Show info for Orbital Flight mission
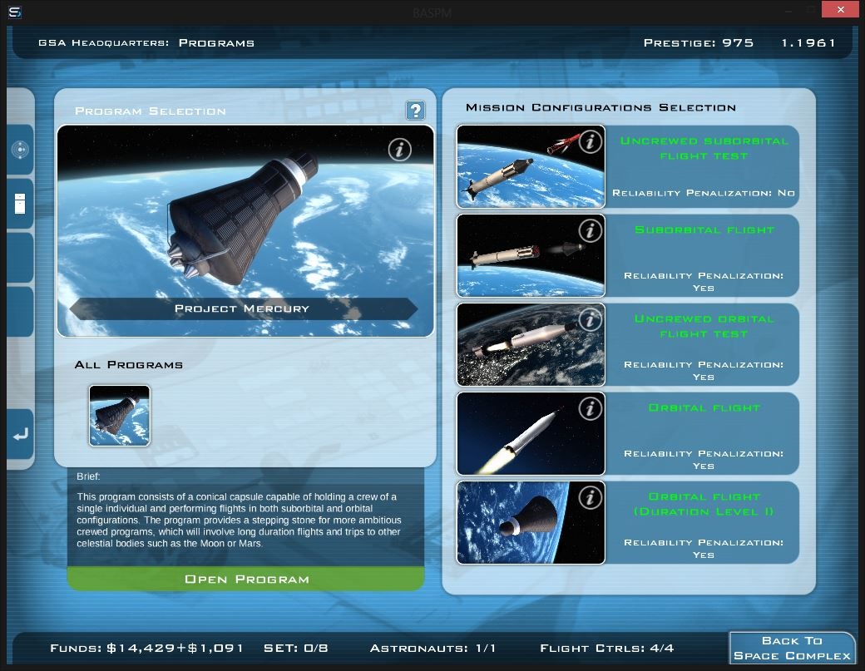The image size is (865, 671). 590,408
